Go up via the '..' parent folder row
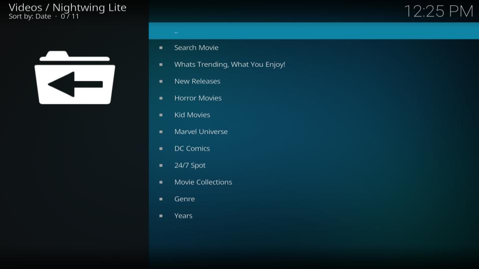The width and height of the screenshot is (479, 269). tap(314, 31)
